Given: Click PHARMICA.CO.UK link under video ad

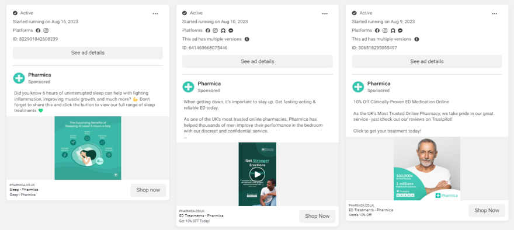Looking at the screenshot, I should coord(192,211).
